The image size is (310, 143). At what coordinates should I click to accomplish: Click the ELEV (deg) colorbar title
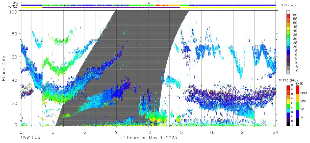click(288, 5)
